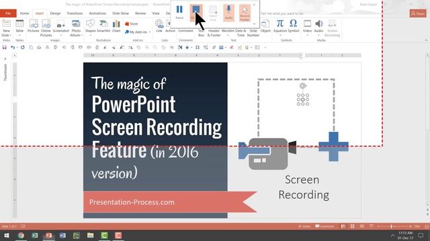Stop the screen recording
430x241 pixels.
(196, 12)
